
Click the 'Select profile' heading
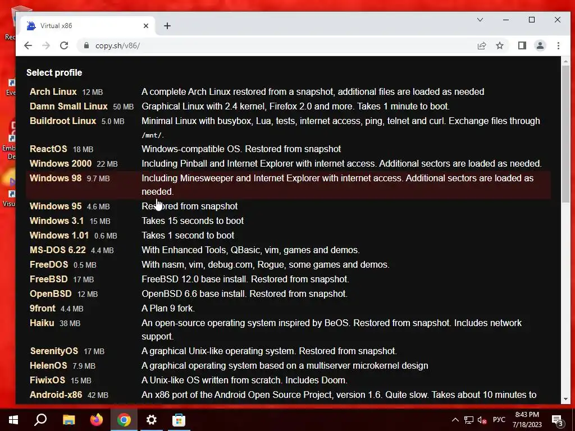click(54, 72)
